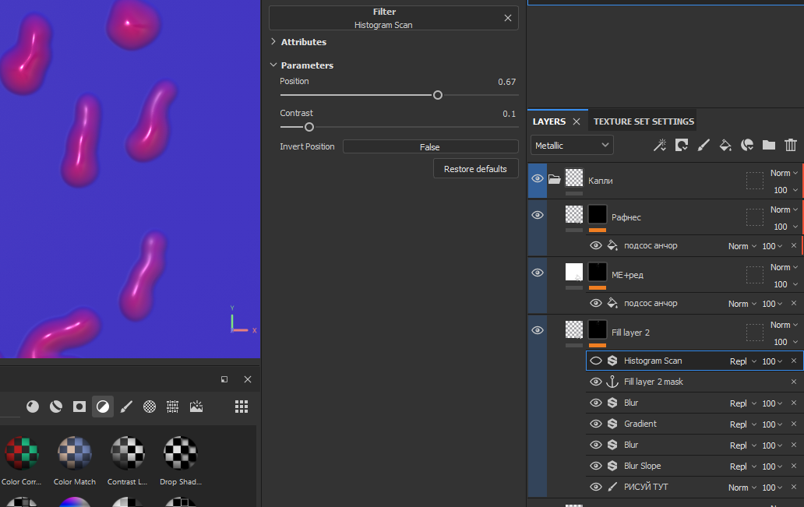Hide the МЕ+ред layer

point(538,273)
